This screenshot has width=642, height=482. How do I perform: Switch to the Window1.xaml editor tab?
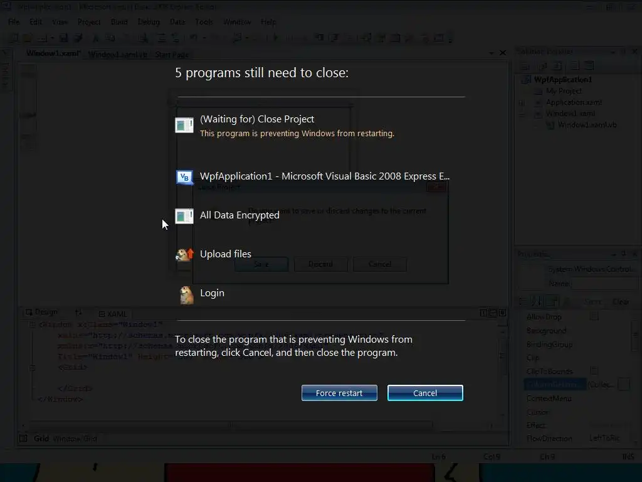click(54, 53)
